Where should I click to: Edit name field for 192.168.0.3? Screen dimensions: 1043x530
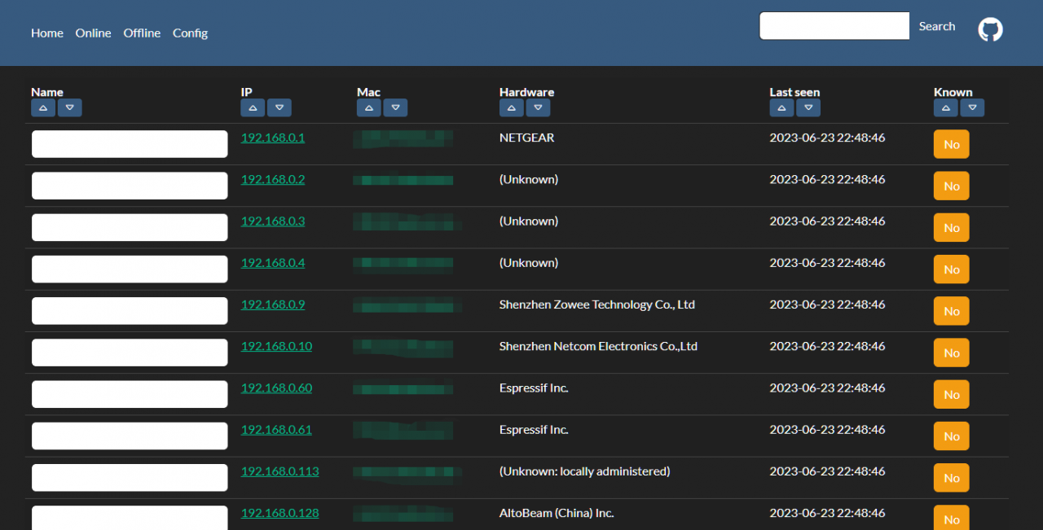[130, 227]
